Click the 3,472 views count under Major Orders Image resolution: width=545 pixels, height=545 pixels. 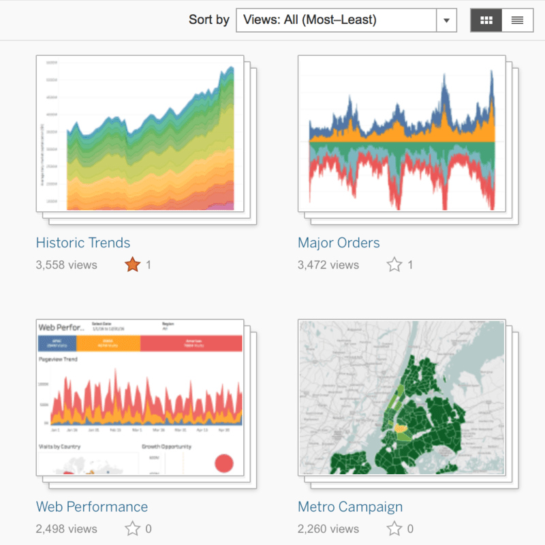[x=328, y=265]
